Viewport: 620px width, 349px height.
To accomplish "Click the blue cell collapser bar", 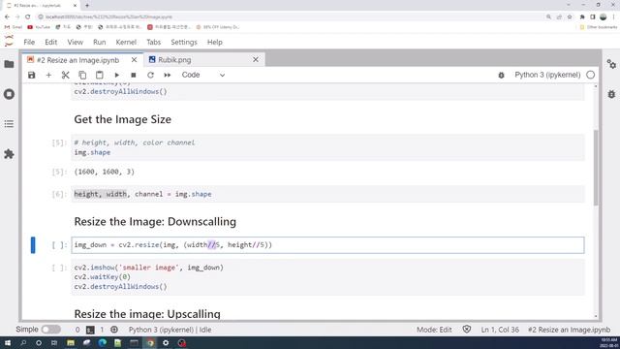I will 33,245.
